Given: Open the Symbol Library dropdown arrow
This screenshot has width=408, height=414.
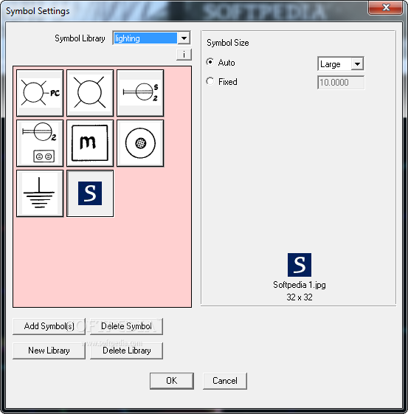Looking at the screenshot, I should tap(184, 38).
